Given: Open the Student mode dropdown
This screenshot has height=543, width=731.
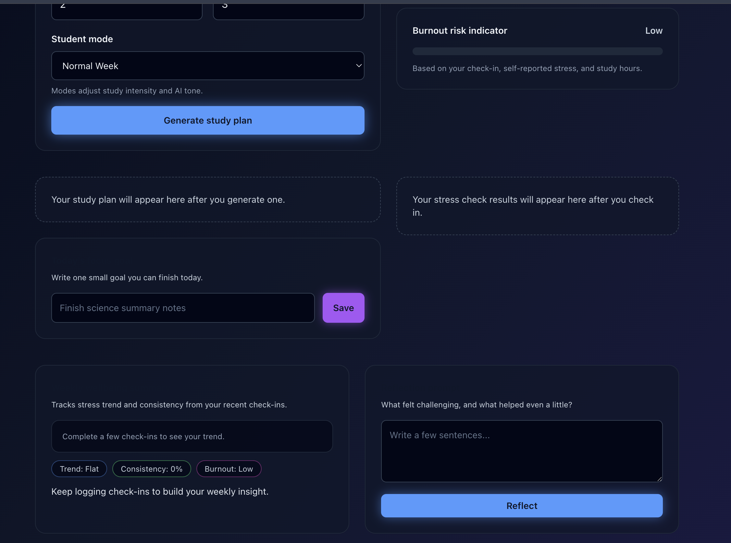Looking at the screenshot, I should click(207, 66).
